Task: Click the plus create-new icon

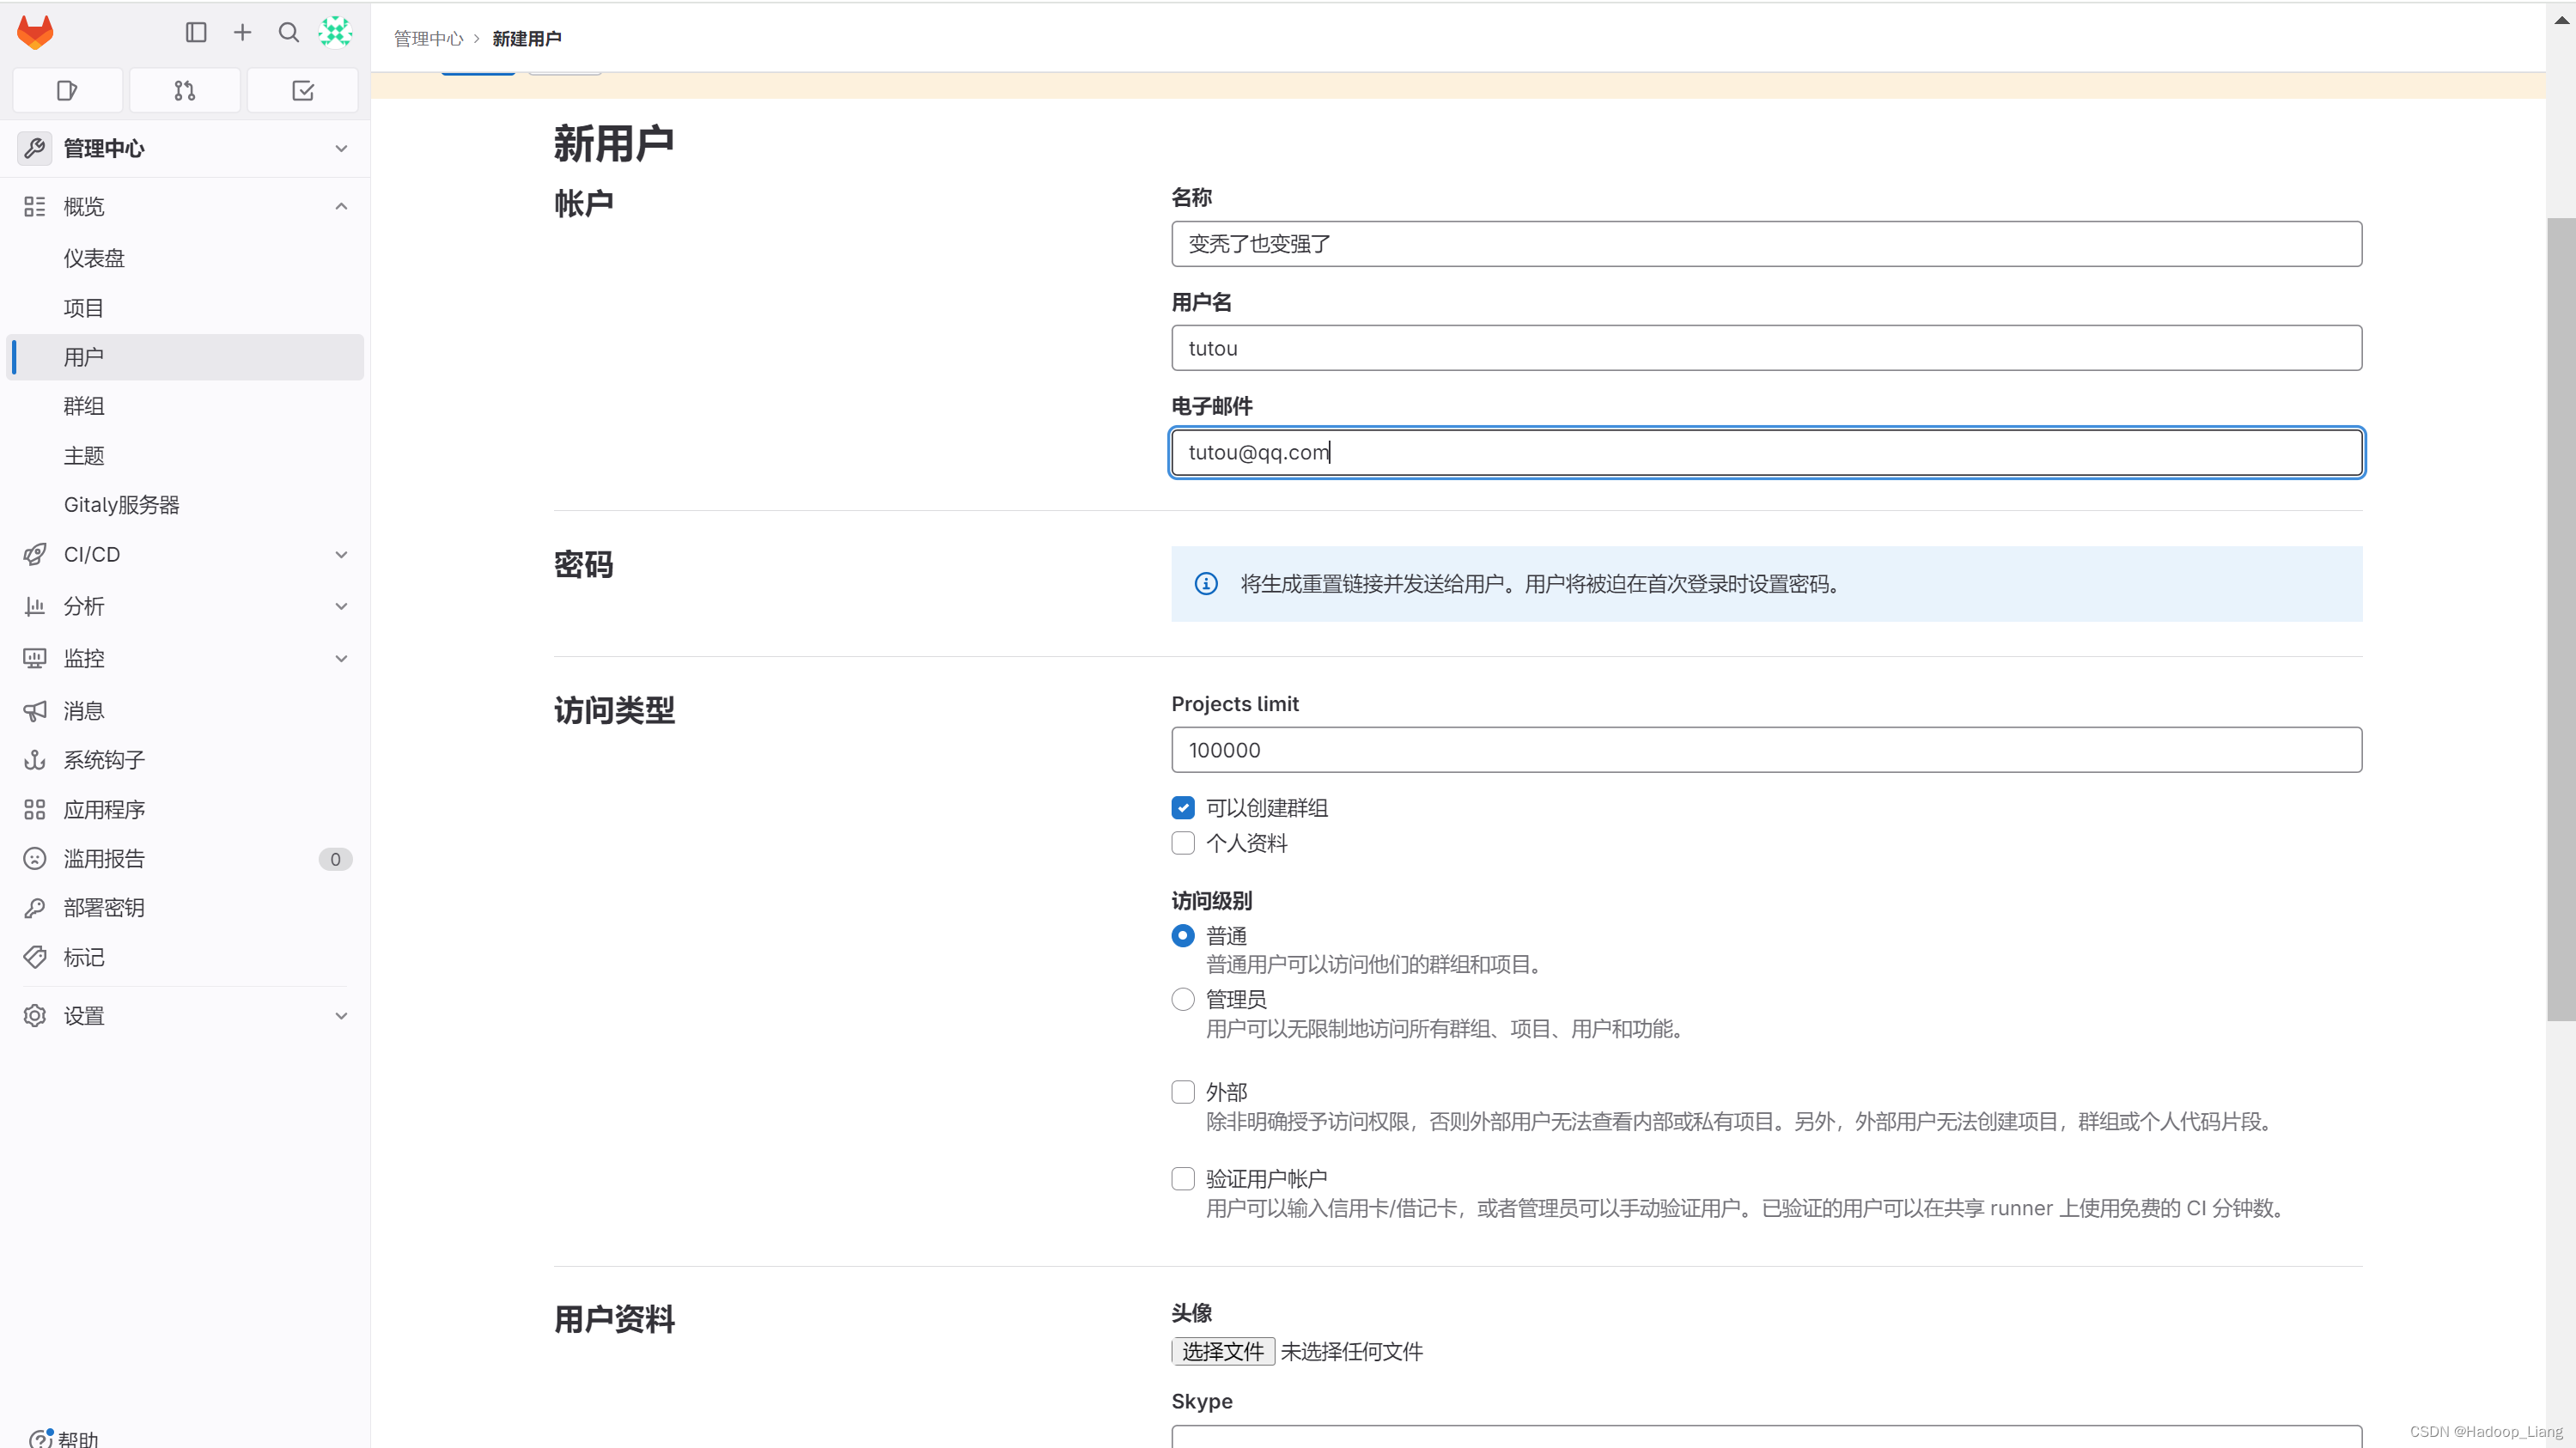Action: coord(242,32)
